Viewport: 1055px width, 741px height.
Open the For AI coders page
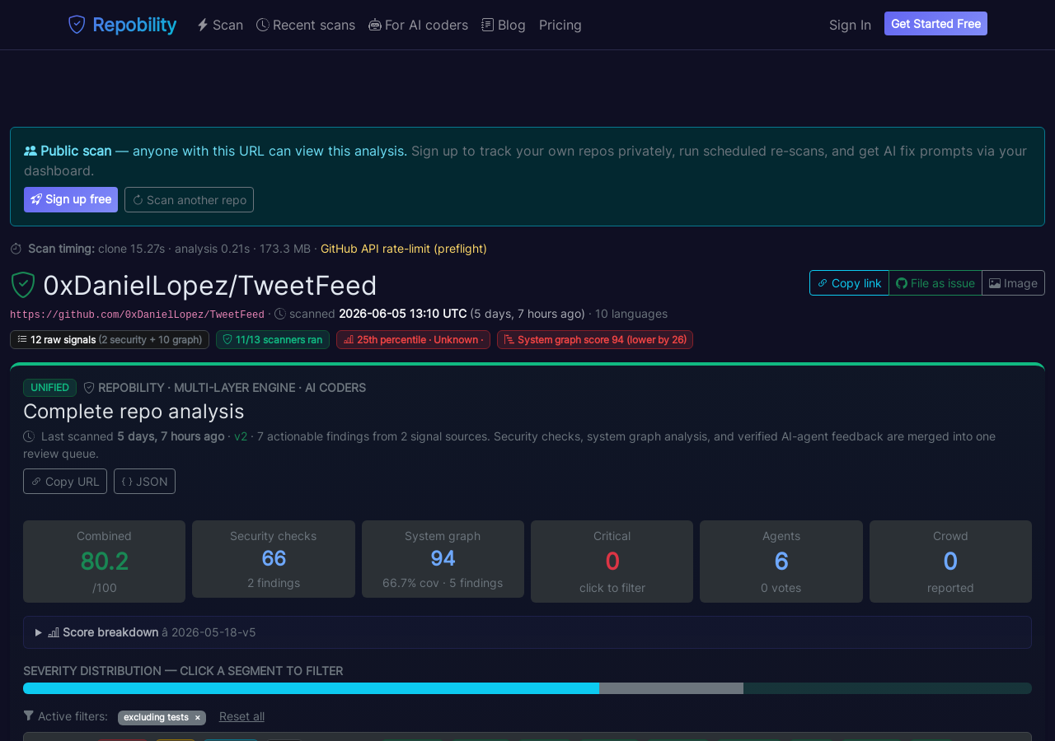point(418,25)
